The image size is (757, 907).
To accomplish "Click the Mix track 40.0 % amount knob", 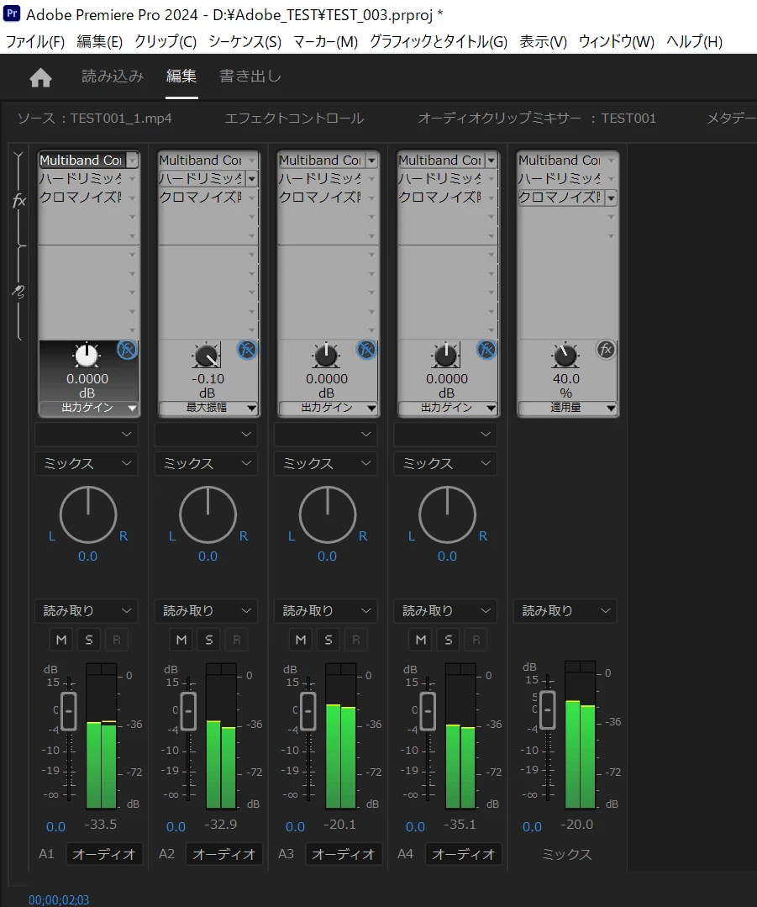I will [x=565, y=356].
